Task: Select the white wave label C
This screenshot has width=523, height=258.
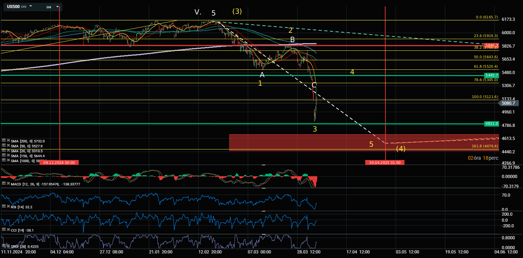Action: [314, 85]
